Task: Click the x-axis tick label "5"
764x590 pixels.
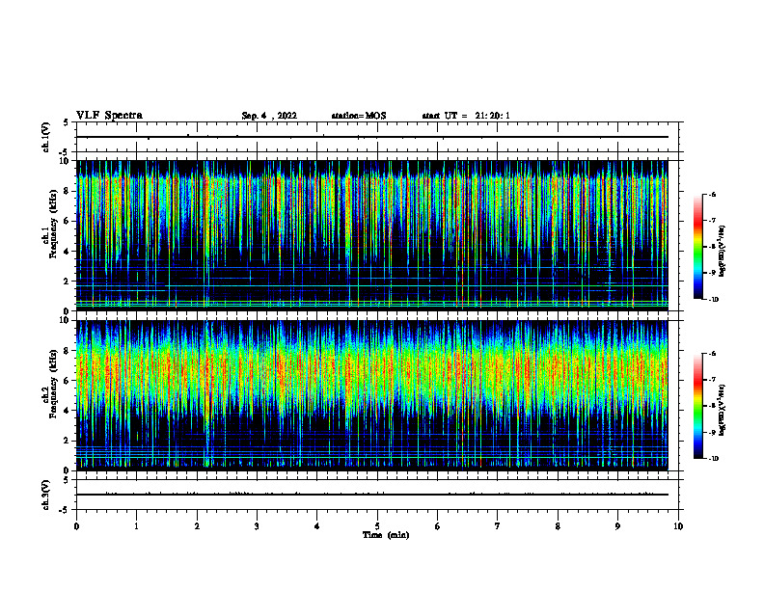Action: pyautogui.click(x=377, y=526)
